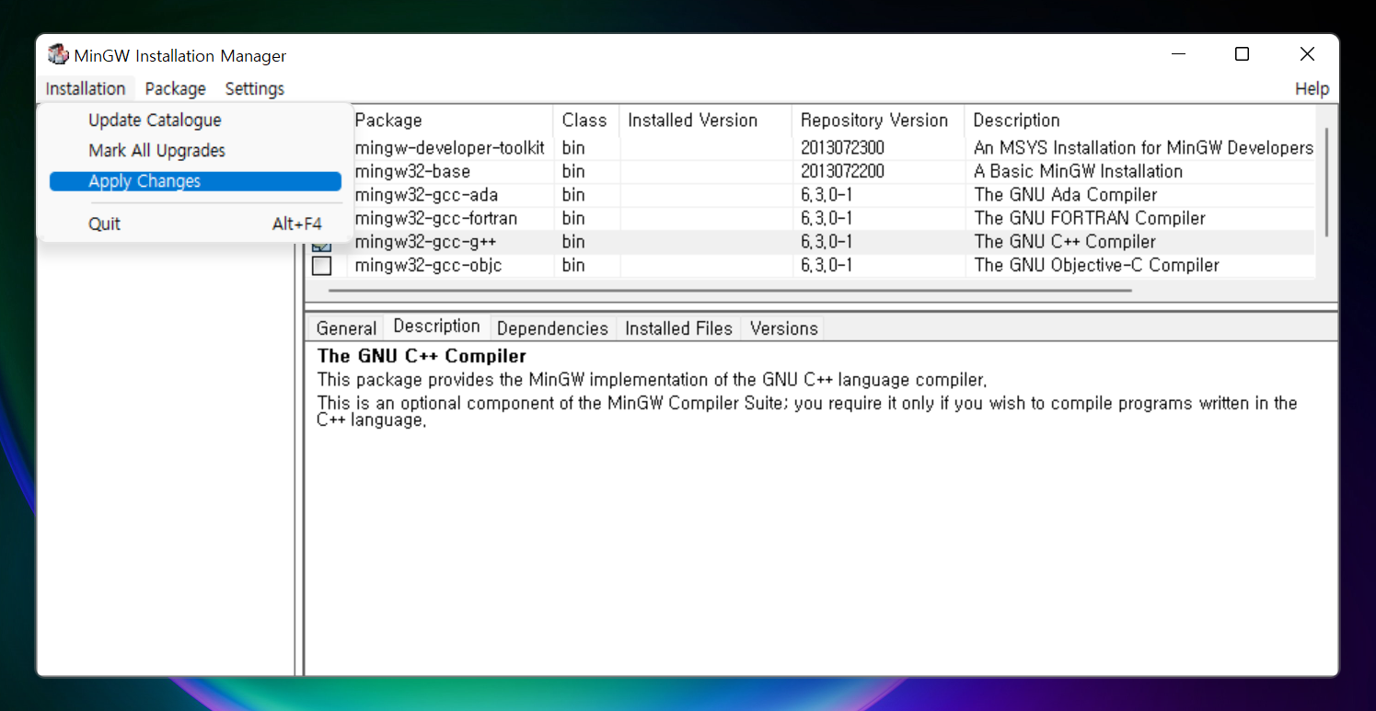Maximize the MinGW Installation Manager window
The height and width of the screenshot is (711, 1376).
click(1242, 55)
